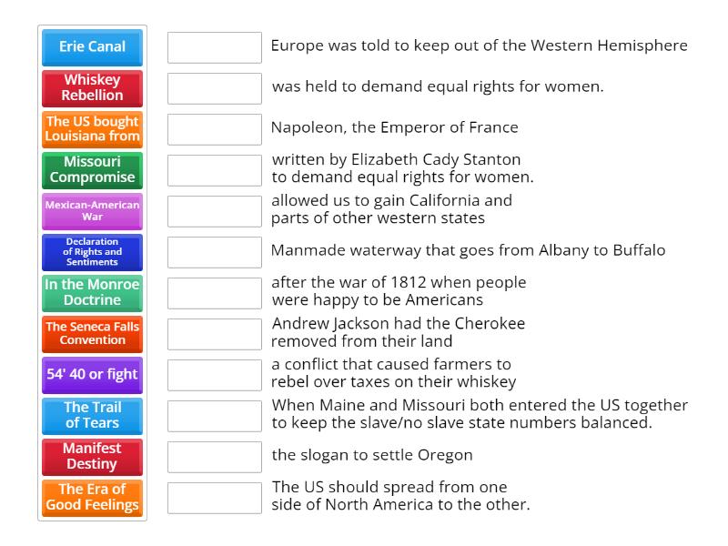The image size is (728, 546).
Task: Select the Missouri Compromise tile
Action: (x=92, y=169)
